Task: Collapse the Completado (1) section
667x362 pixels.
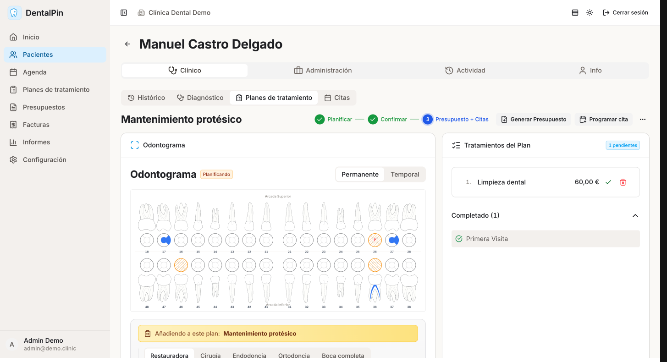Action: pyautogui.click(x=635, y=215)
